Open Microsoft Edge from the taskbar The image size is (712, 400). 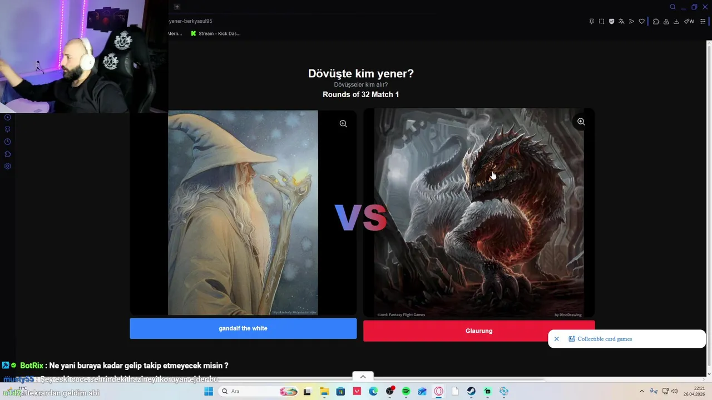373,392
